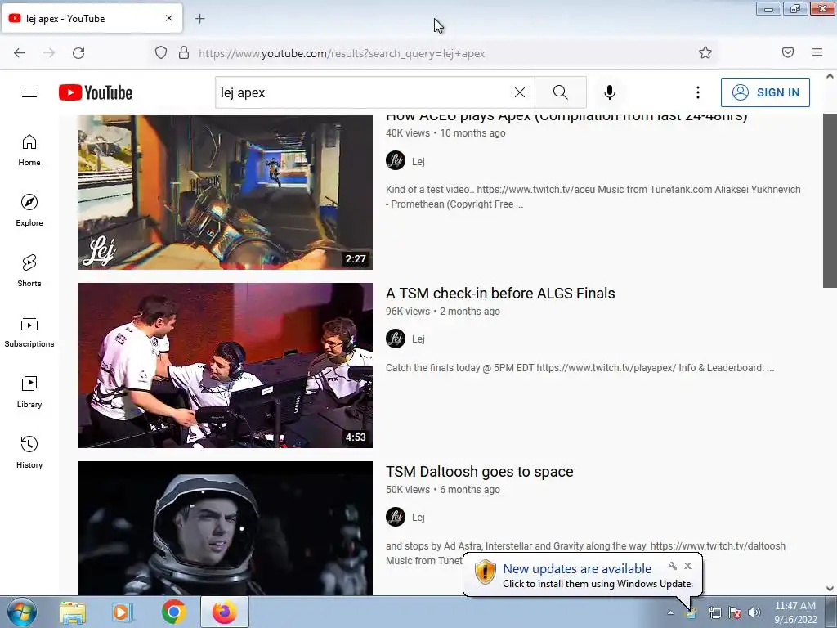Close the Windows Update balloon
The width and height of the screenshot is (837, 628).
(687, 566)
